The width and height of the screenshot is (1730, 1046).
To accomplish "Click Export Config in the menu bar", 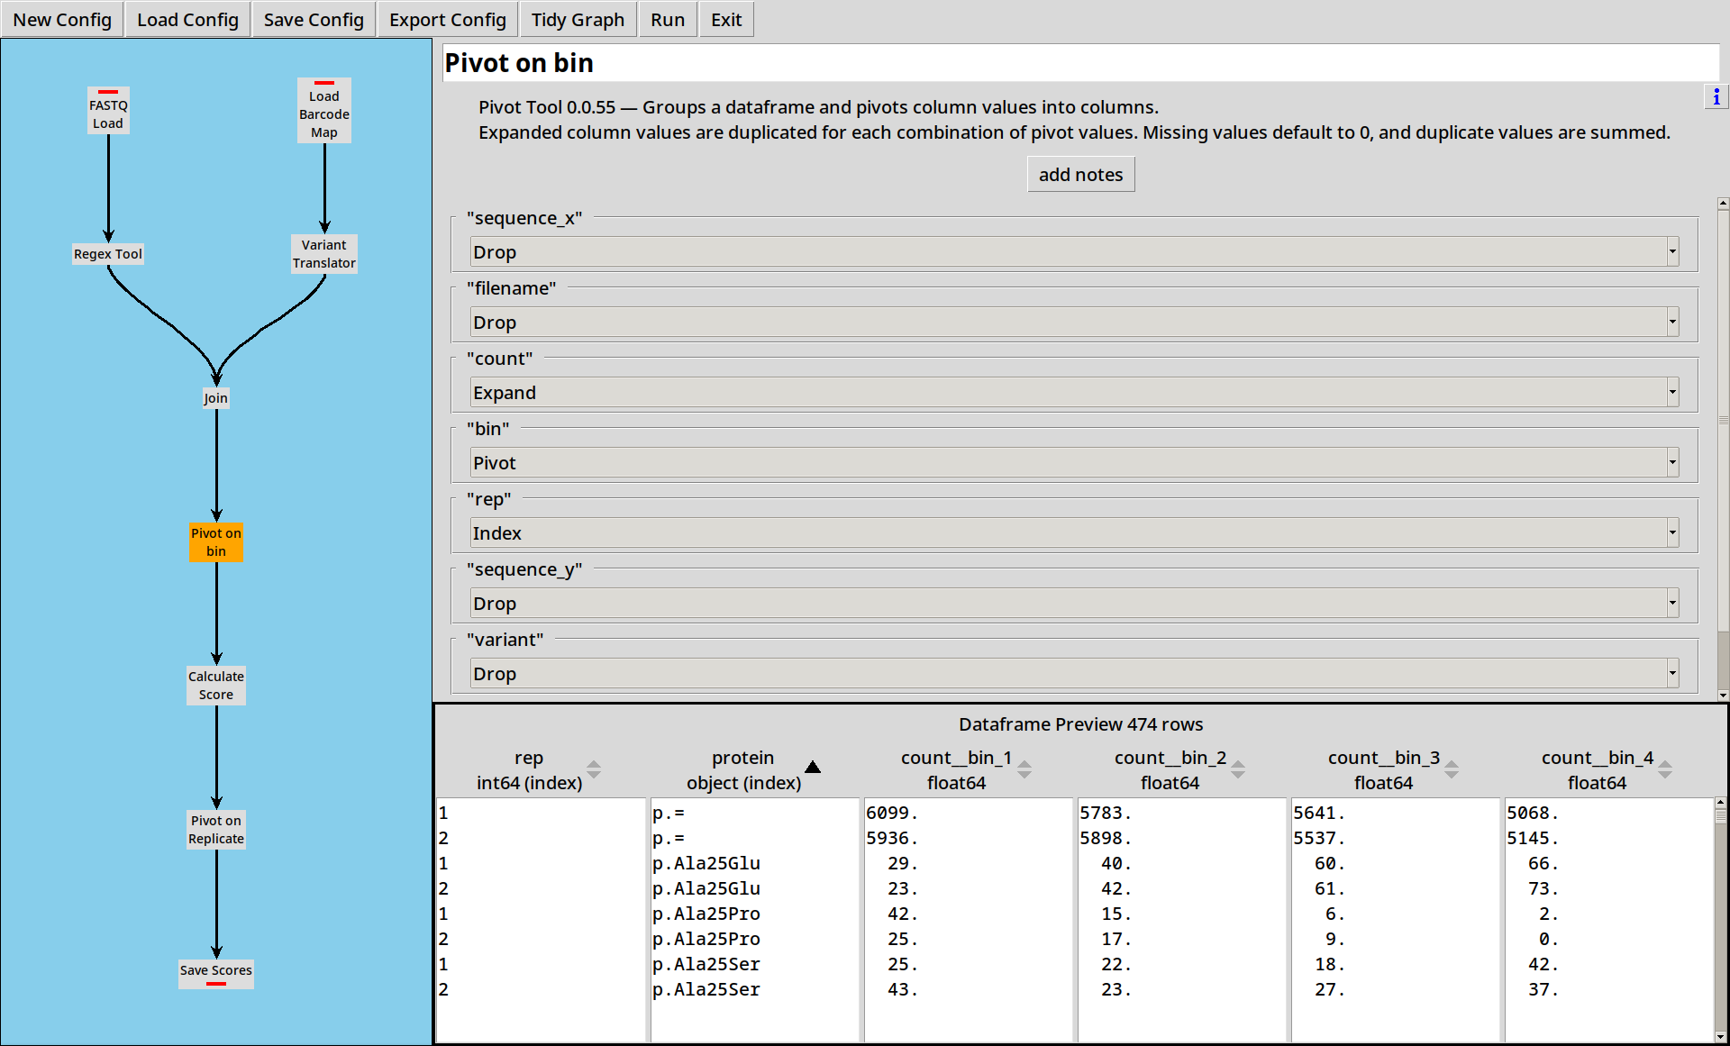I will [448, 20].
